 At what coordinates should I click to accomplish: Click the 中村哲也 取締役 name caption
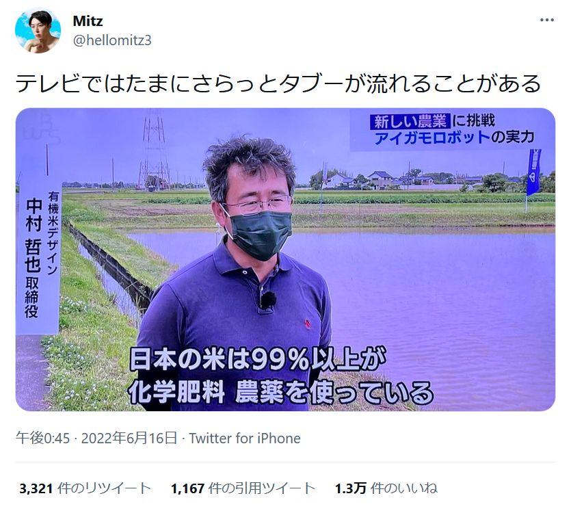coord(33,259)
